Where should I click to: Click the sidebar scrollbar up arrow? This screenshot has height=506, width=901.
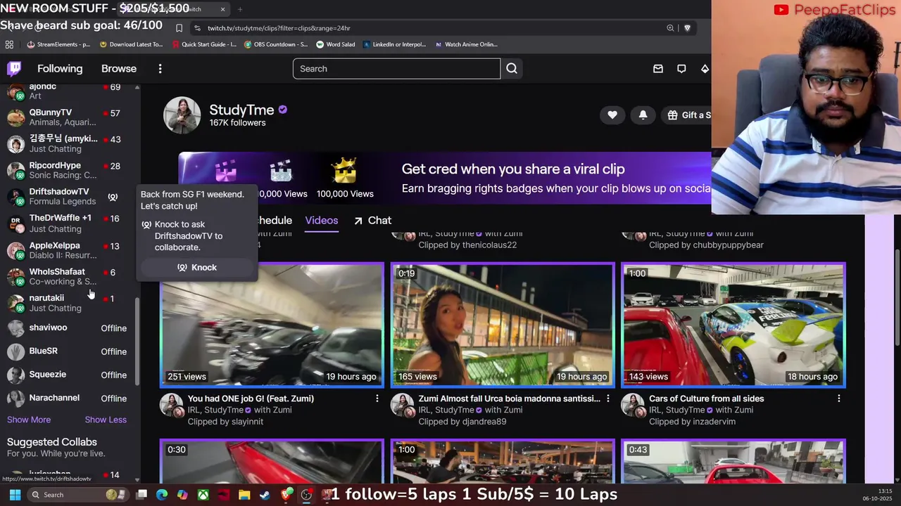click(137, 88)
